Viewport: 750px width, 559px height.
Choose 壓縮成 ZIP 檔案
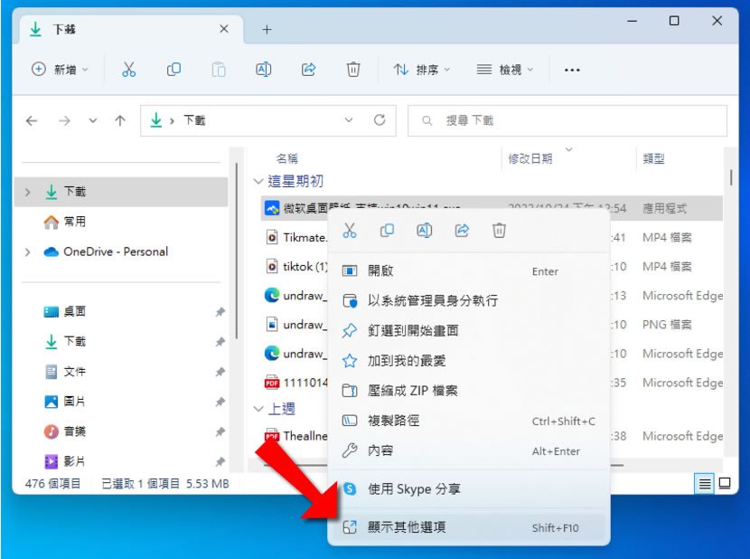(x=469, y=391)
